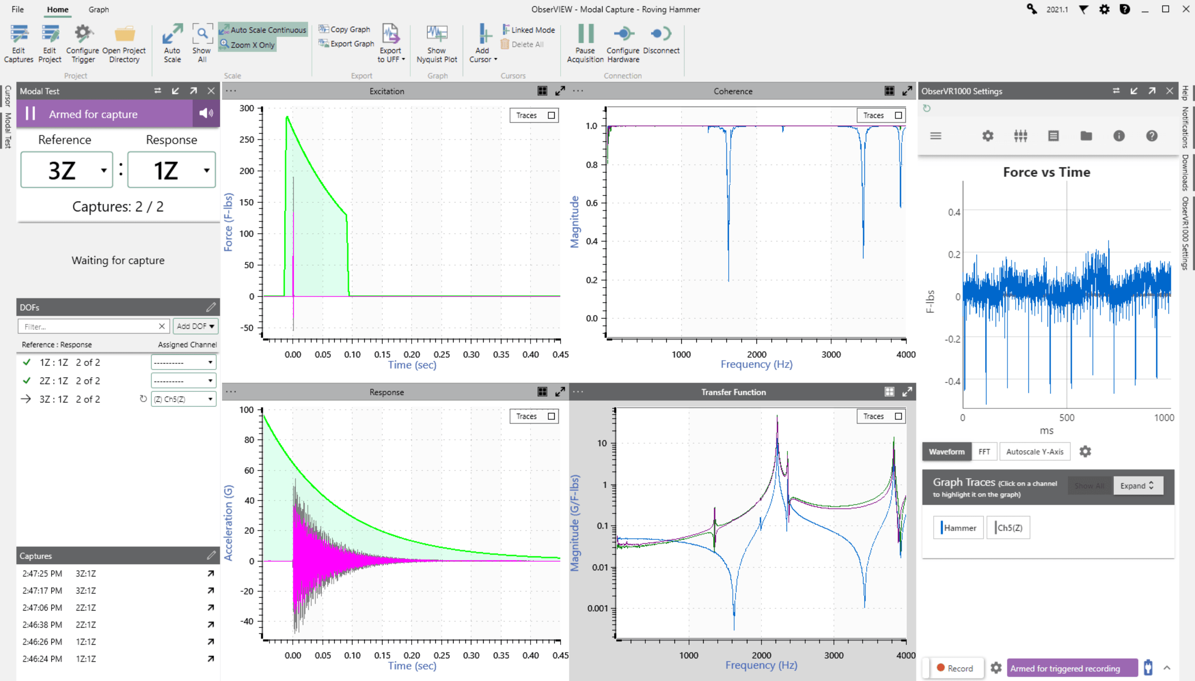This screenshot has width=1195, height=681.
Task: Open the Add DOF dropdown
Action: tap(196, 326)
